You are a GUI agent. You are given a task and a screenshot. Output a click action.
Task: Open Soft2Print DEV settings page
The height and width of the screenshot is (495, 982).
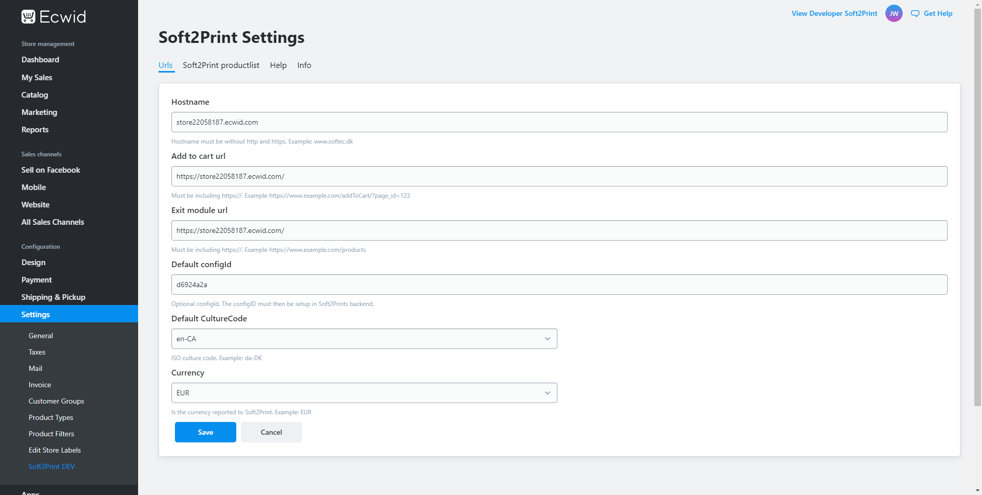click(52, 466)
